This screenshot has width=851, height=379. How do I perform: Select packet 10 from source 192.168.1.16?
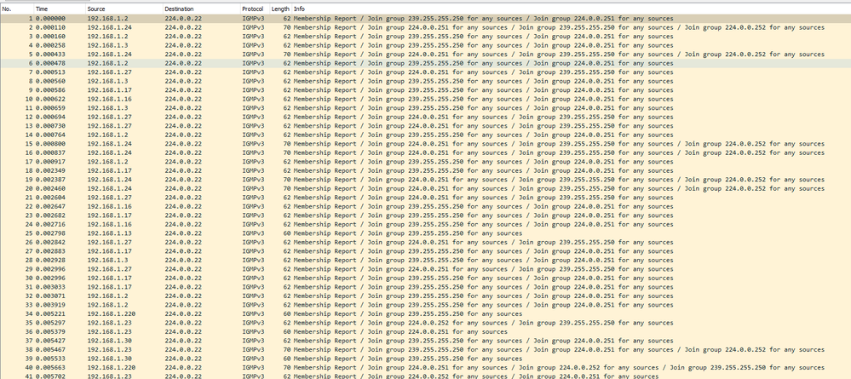426,99
